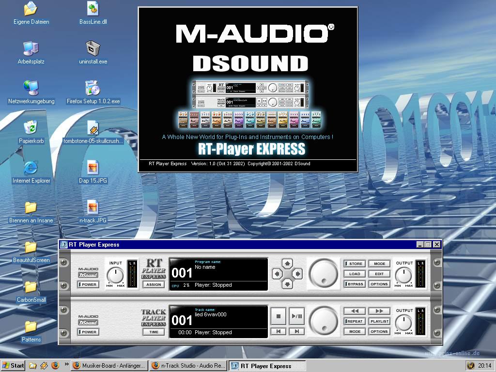The height and width of the screenshot is (372, 496).
Task: Select the tombstone-05-skullcrush file icon
Action: tap(93, 133)
